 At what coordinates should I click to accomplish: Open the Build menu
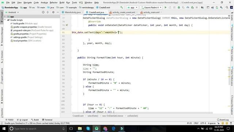click(x=62, y=3)
